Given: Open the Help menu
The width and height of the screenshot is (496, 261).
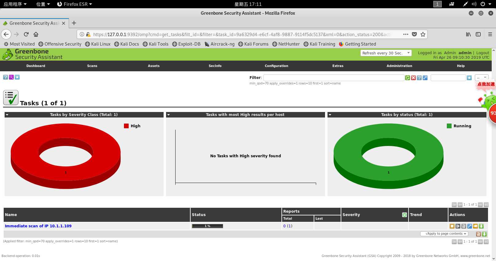Looking at the screenshot, I should (461, 66).
